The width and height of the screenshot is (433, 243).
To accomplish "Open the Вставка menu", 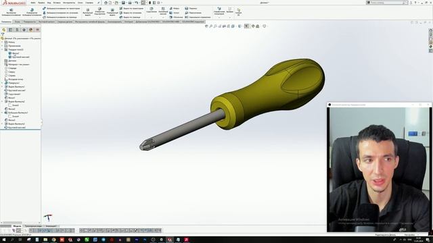I will (57, 3).
